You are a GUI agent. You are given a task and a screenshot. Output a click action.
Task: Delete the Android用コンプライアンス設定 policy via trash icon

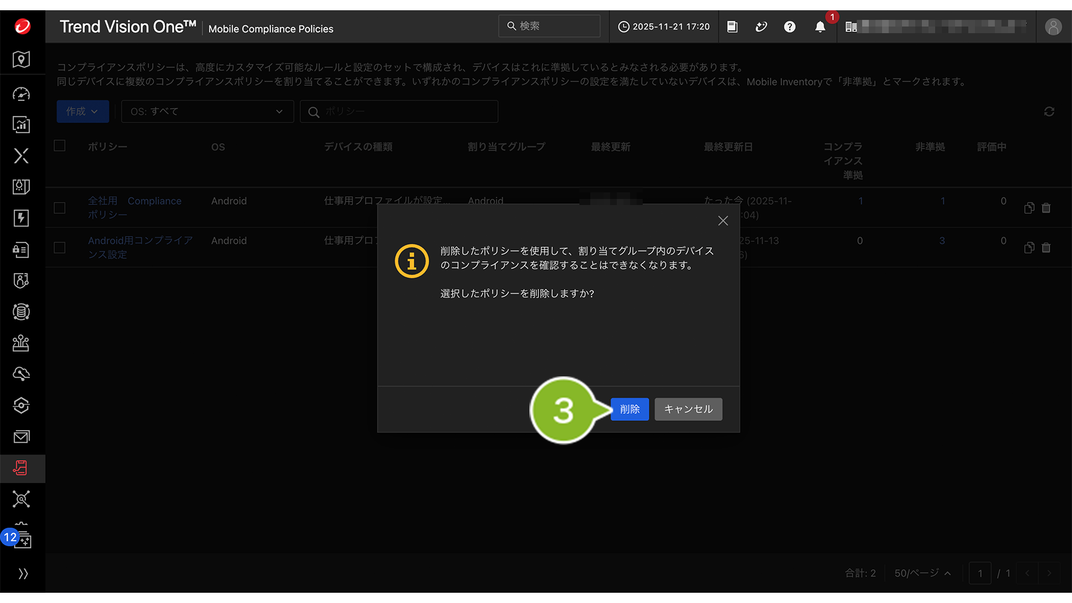(x=1046, y=248)
